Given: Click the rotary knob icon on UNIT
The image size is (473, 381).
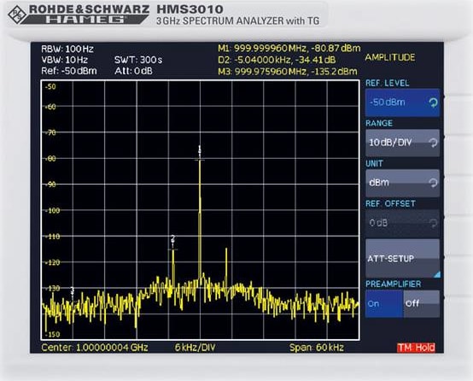Looking at the screenshot, I should [x=433, y=183].
